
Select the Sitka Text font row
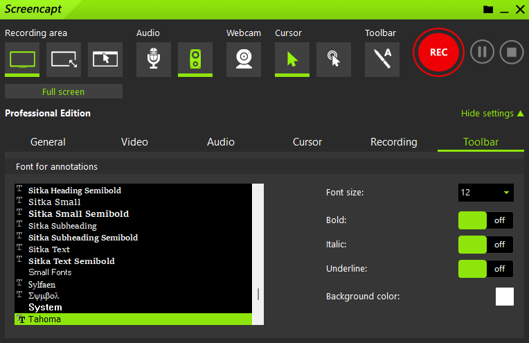pos(133,249)
